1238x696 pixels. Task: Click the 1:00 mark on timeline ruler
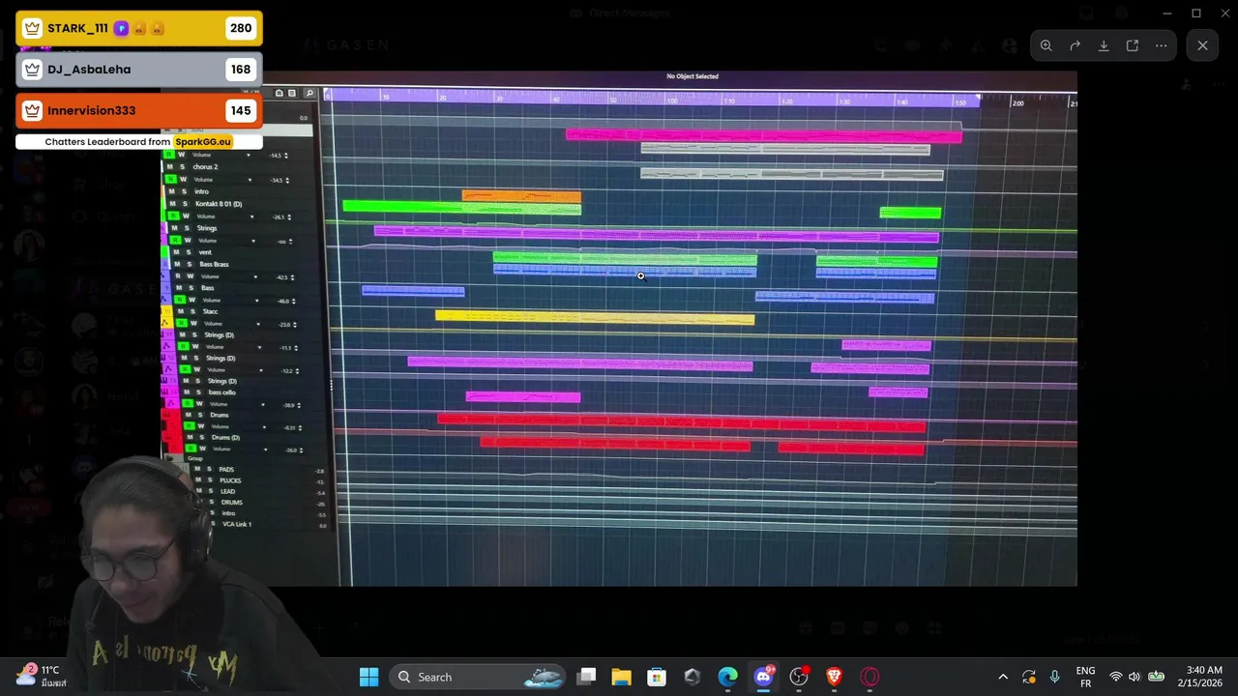click(671, 101)
